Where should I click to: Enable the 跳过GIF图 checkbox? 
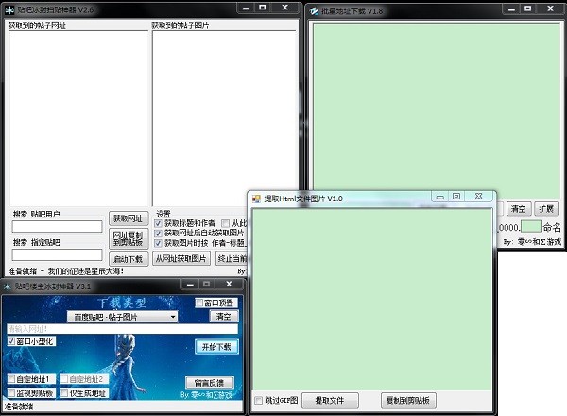(x=258, y=400)
